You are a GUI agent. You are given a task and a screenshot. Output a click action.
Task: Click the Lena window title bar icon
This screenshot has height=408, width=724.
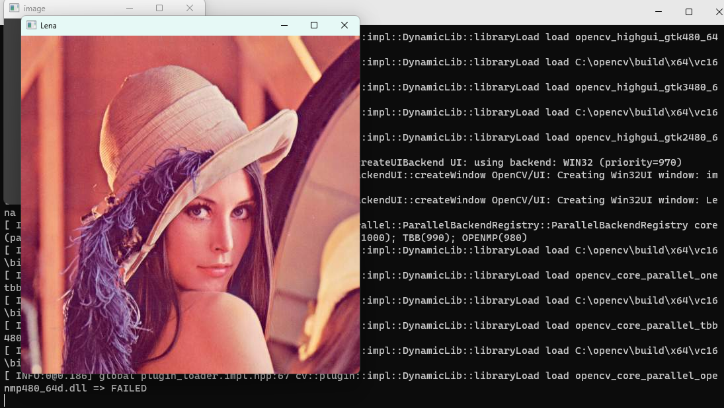pos(31,25)
